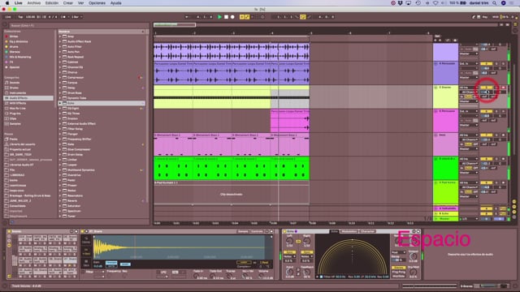The width and height of the screenshot is (520, 292).
Task: Click the Key map mode button
Action: tap(485, 17)
